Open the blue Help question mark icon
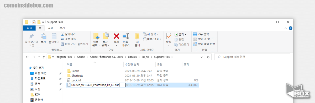 pos(290,28)
